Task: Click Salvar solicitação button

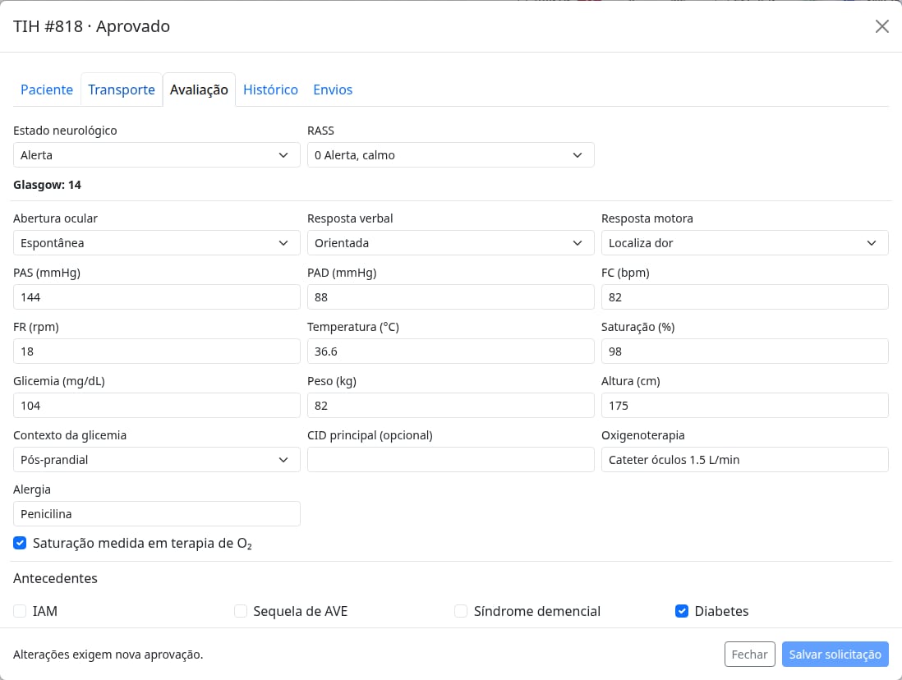Action: point(835,654)
